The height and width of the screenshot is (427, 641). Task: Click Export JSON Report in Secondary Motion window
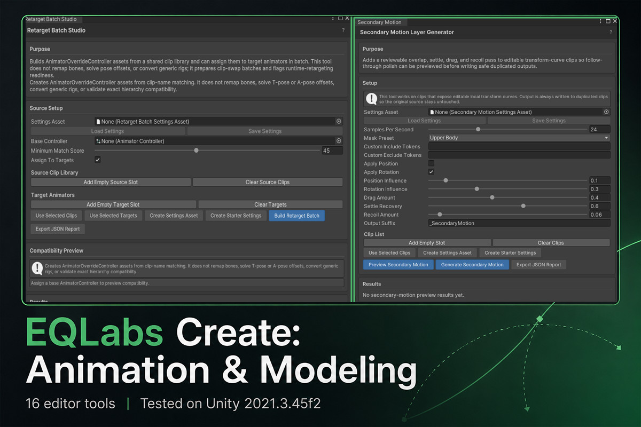(538, 265)
